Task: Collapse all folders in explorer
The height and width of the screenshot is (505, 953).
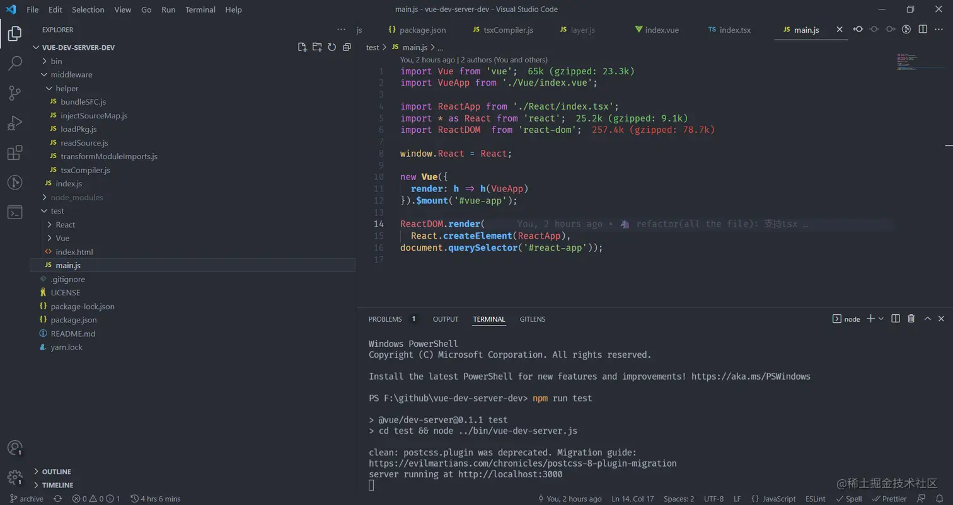Action: [x=346, y=47]
